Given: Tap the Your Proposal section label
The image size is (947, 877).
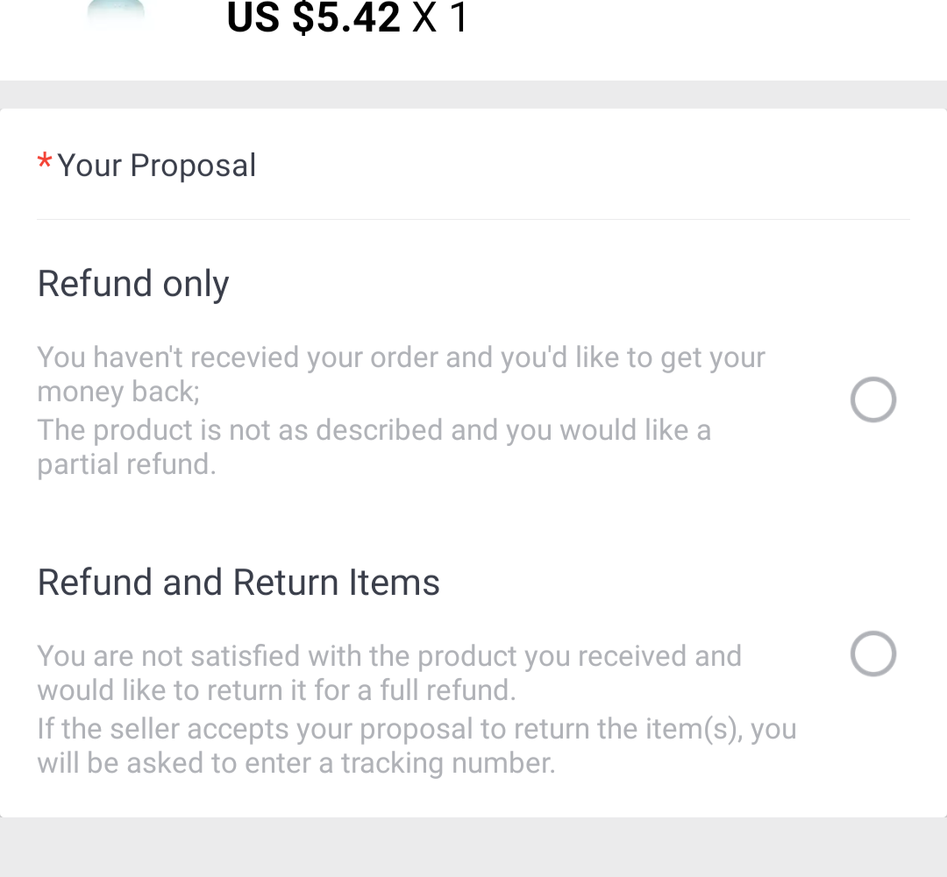Looking at the screenshot, I should (157, 166).
